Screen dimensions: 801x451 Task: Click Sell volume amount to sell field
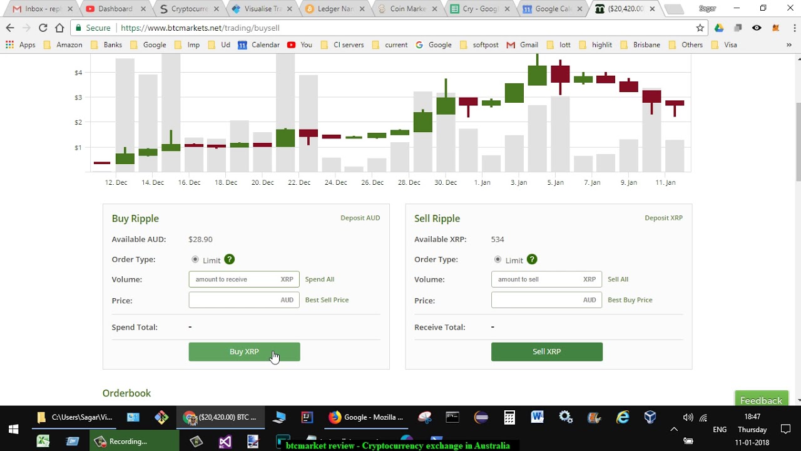(x=547, y=279)
